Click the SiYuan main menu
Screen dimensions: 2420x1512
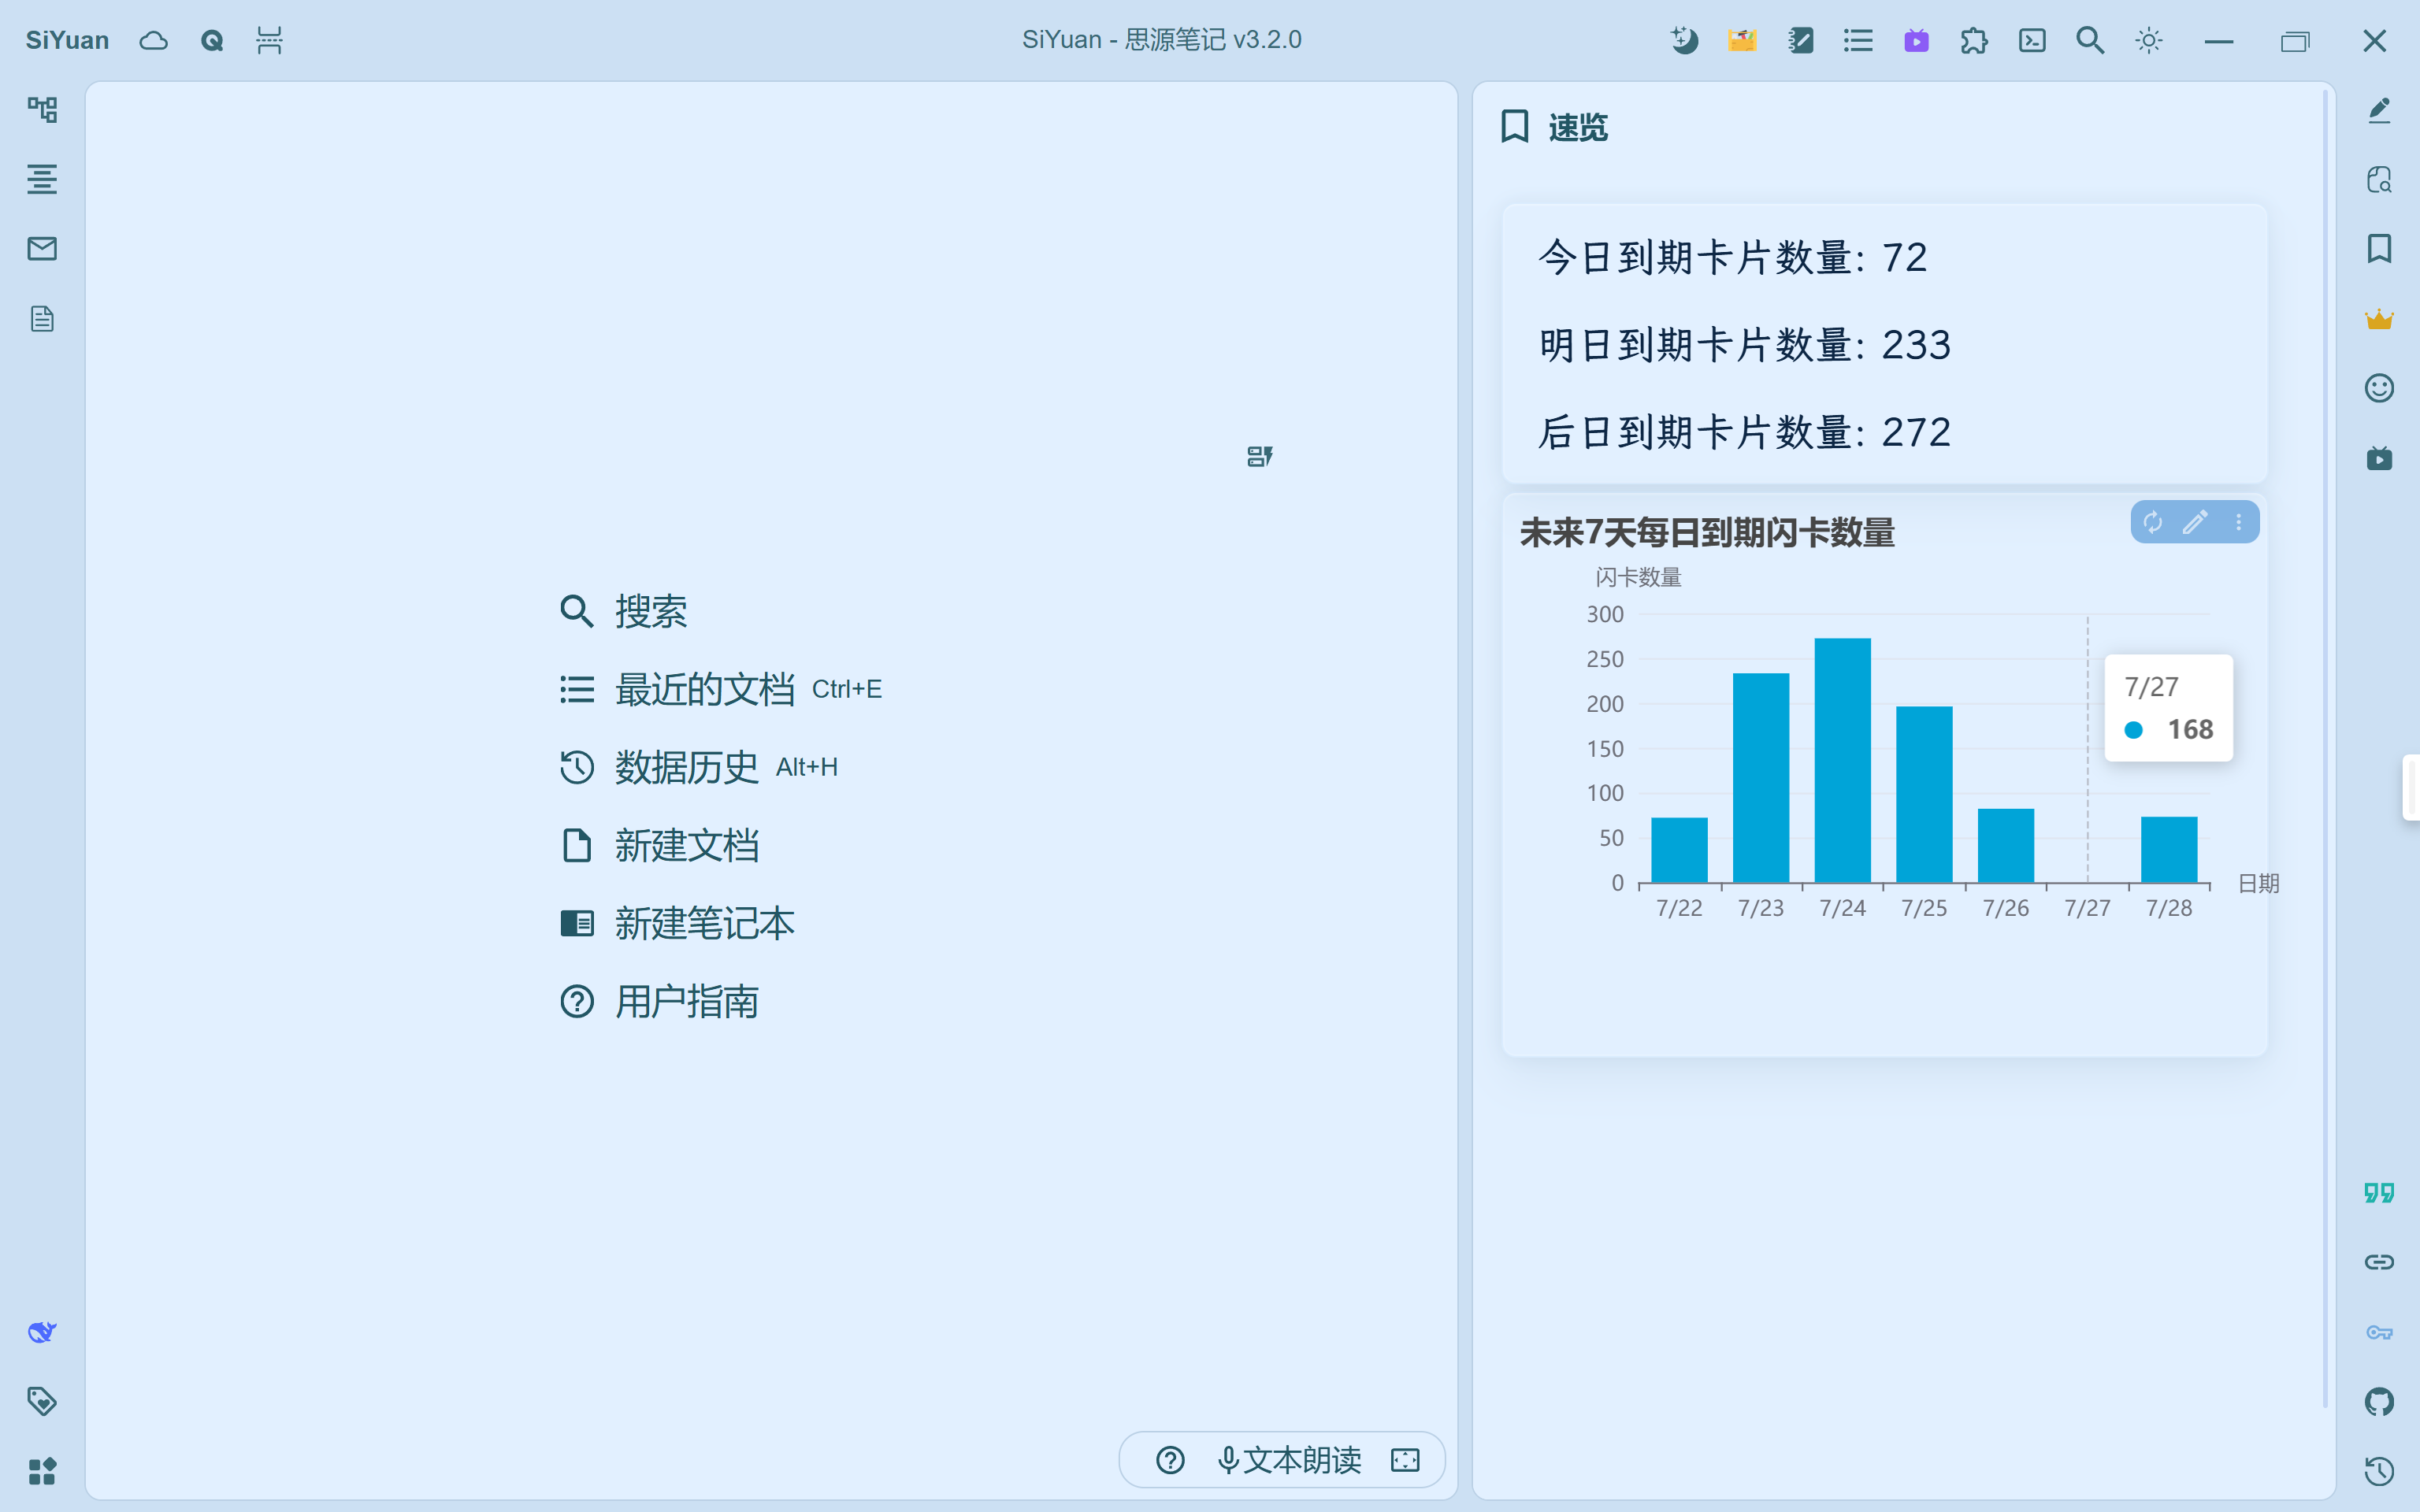[67, 40]
